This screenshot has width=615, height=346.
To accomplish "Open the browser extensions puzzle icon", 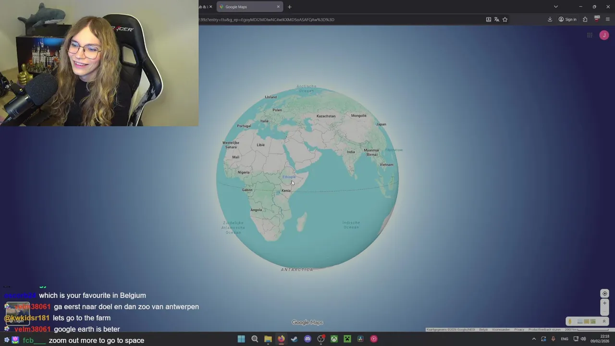I will click(585, 20).
